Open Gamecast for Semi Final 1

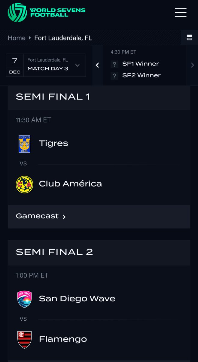(x=41, y=216)
